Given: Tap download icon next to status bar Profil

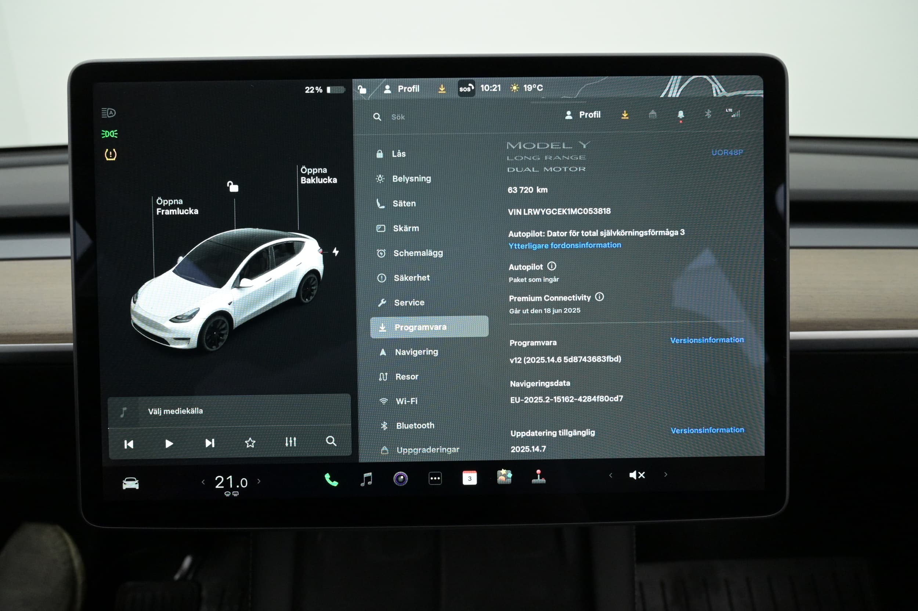Looking at the screenshot, I should (442, 89).
